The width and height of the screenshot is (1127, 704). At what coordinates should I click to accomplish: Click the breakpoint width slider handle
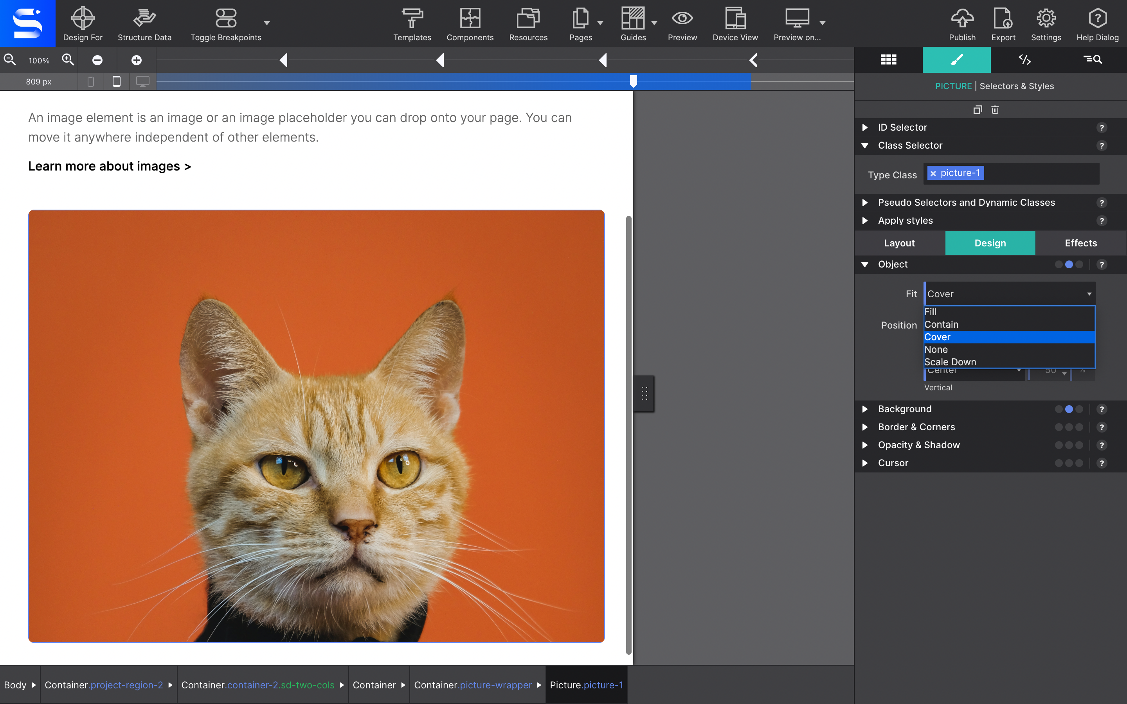click(x=634, y=81)
